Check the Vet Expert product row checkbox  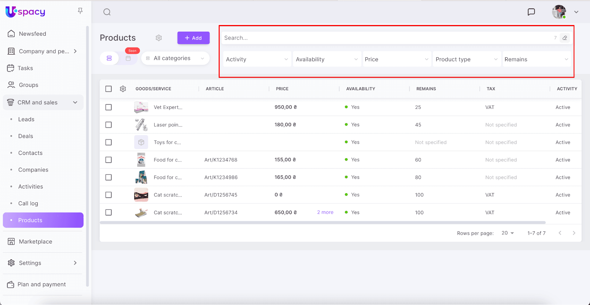(x=108, y=107)
